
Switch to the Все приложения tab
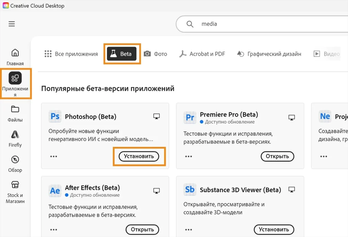(71, 54)
